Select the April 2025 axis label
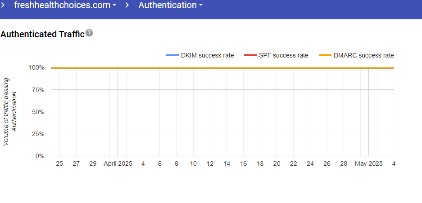422x203 pixels. click(118, 164)
